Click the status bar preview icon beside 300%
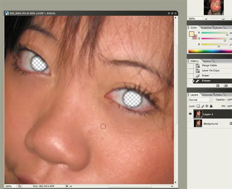Viewport: 232px width, 189px height. 19,186
